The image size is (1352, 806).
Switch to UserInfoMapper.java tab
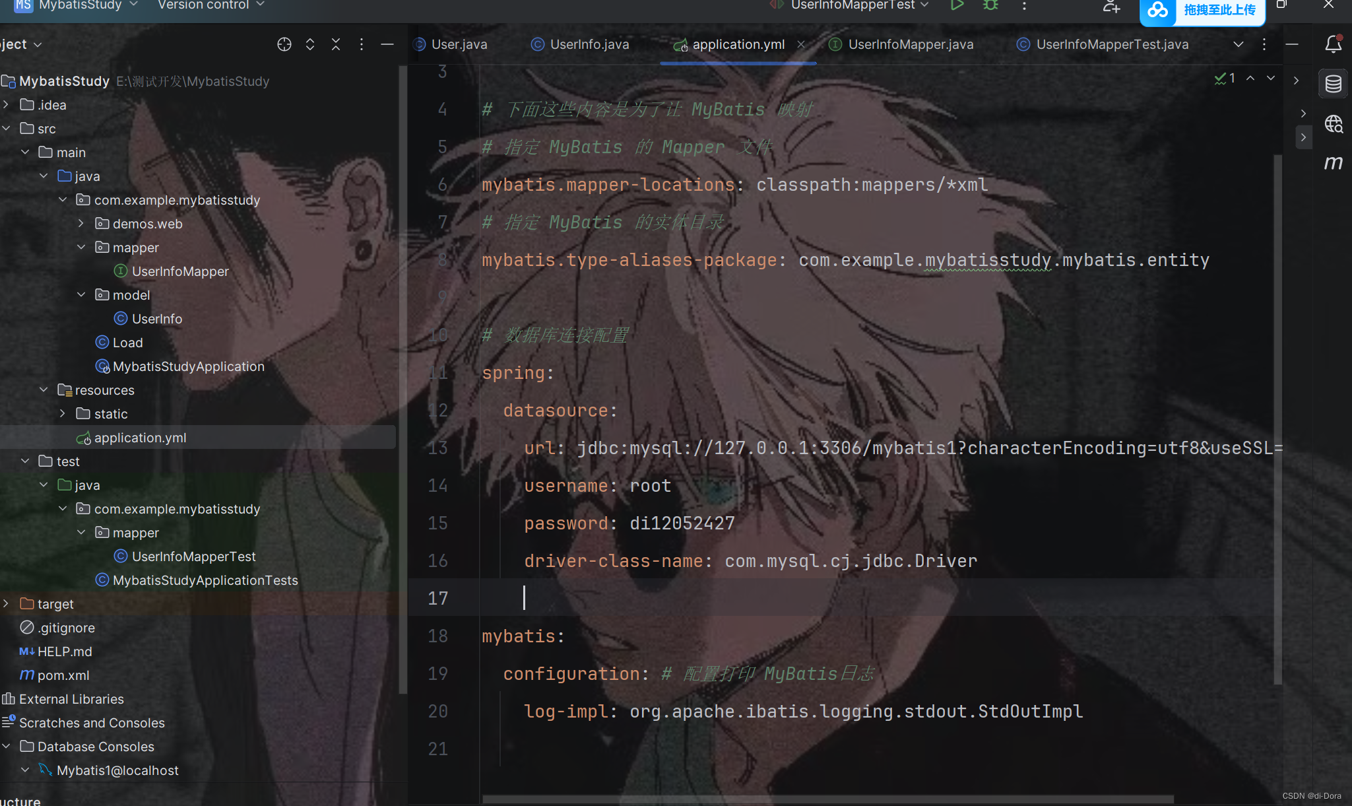(x=911, y=44)
